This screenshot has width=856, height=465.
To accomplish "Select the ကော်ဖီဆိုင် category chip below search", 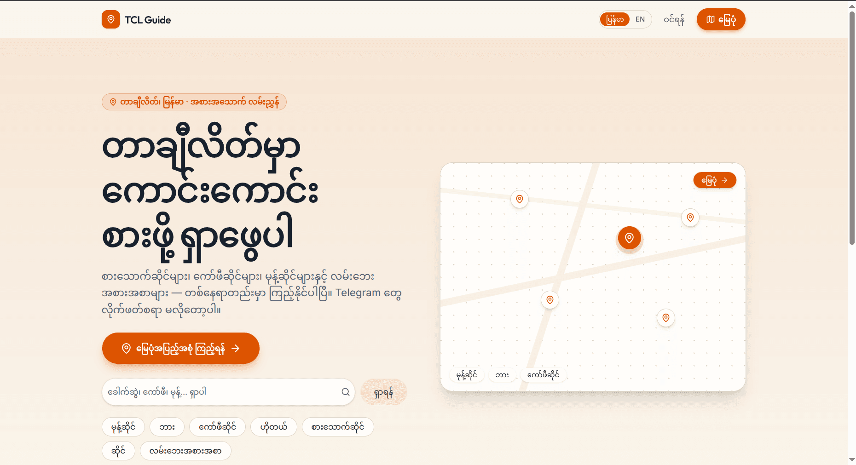I will 217,427.
